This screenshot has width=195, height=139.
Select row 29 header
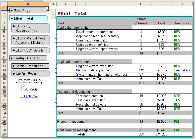4,134
